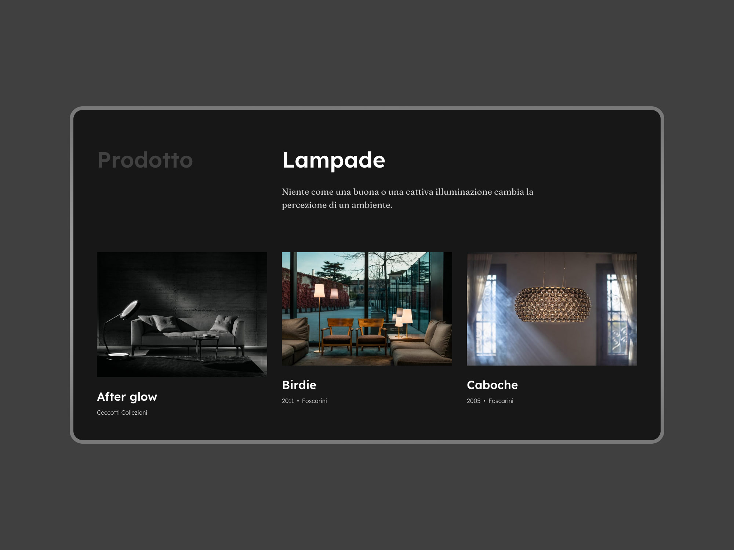
Task: Select the Prodotto heading
Action: point(145,160)
